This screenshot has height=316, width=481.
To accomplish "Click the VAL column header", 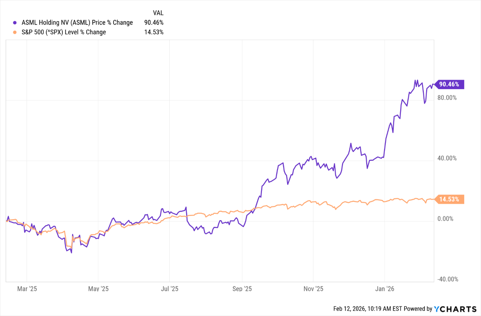I will (x=158, y=13).
